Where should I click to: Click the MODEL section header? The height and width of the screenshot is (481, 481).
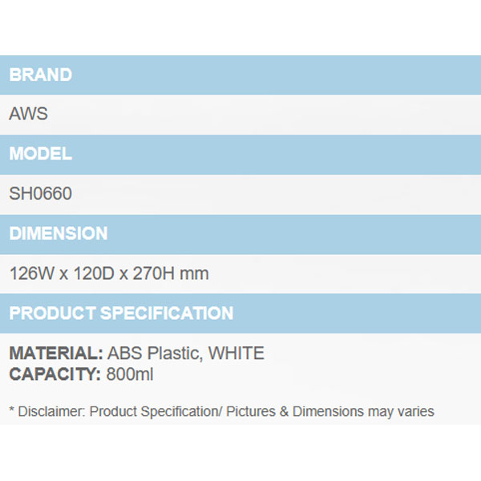click(x=40, y=153)
